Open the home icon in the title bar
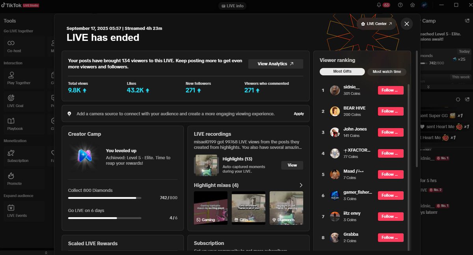Viewport: 473px width, 255px height. coord(412,5)
